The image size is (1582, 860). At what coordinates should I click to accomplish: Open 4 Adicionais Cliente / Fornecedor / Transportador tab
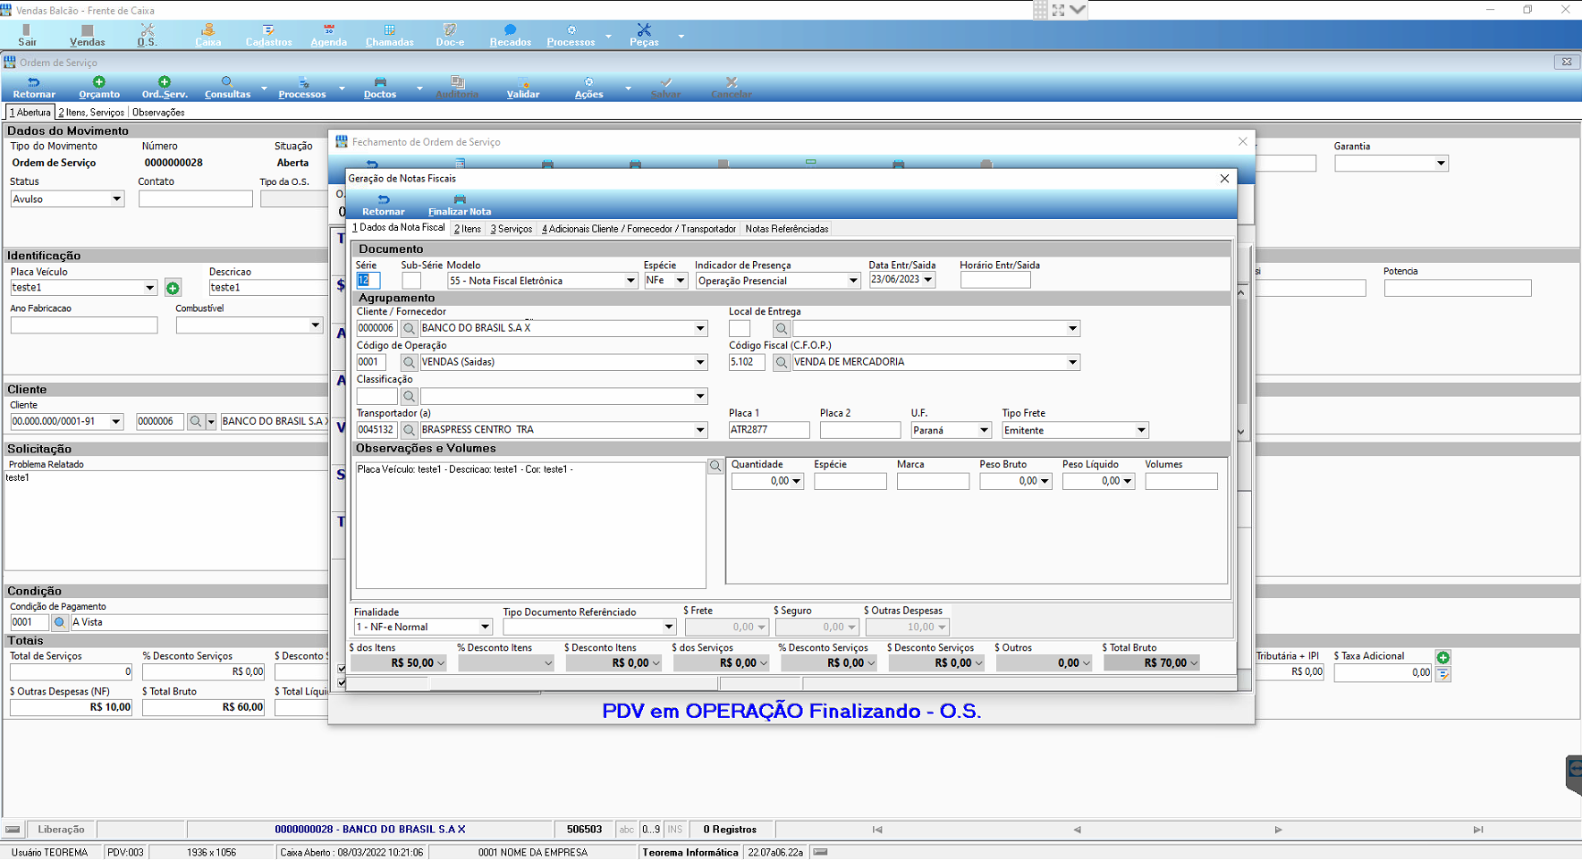(639, 229)
